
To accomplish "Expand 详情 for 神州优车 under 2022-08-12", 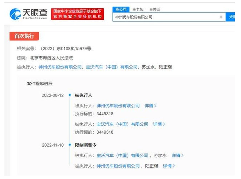I will pos(150,106).
